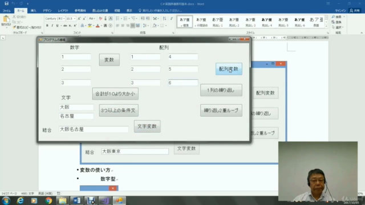Open the 10.5 font size dropdown
This screenshot has width=365, height=205.
pyautogui.click(x=75, y=19)
